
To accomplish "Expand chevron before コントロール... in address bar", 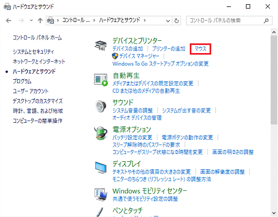I will tap(58, 20).
